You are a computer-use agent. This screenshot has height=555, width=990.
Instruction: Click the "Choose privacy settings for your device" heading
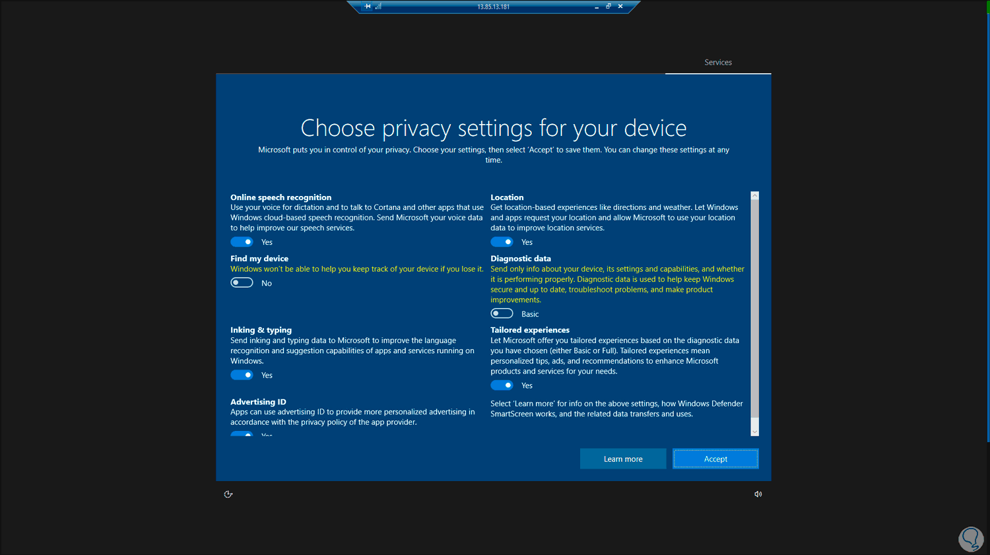494,128
